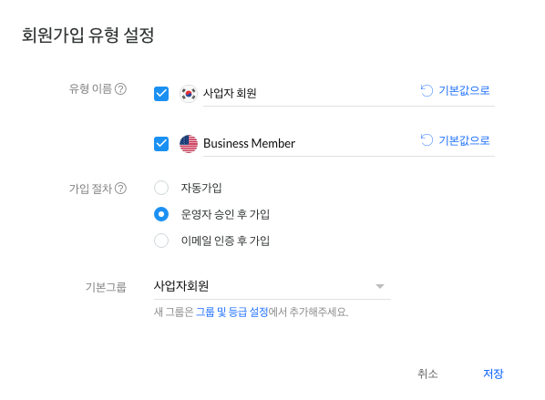Click the US flag icon
Viewport: 545px width, 400px height.
[189, 144]
